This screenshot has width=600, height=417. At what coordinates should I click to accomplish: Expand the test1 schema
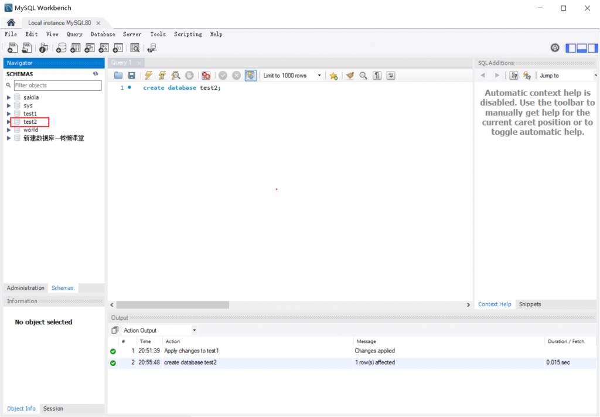[x=9, y=113]
